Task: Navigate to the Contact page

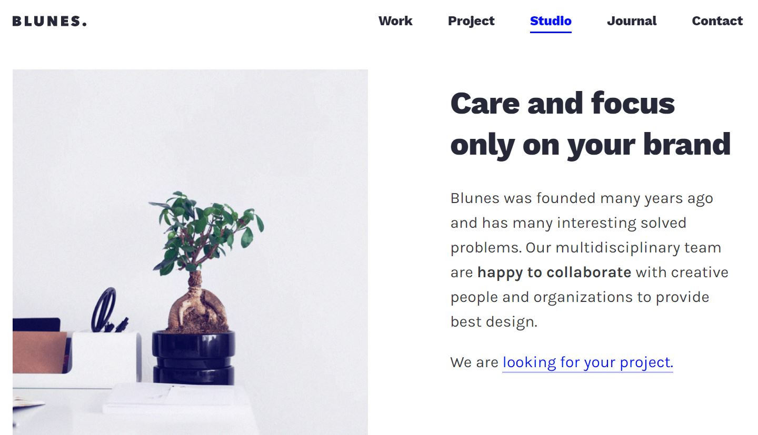Action: [x=717, y=21]
